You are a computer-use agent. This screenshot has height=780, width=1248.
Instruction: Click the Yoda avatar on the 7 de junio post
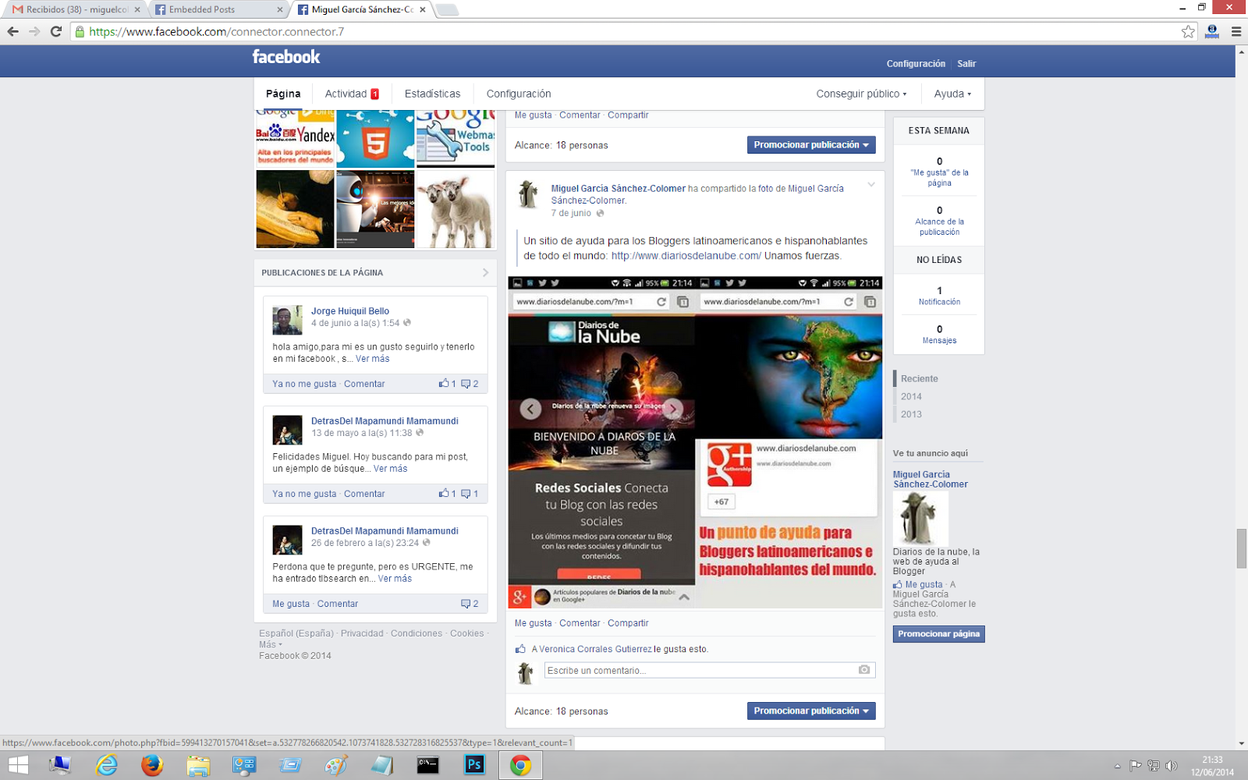click(529, 195)
